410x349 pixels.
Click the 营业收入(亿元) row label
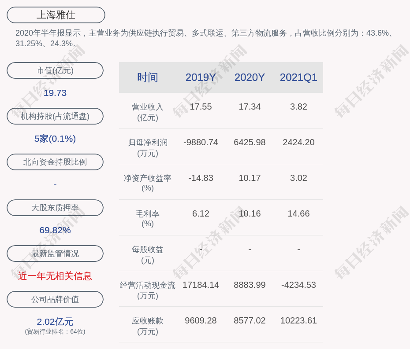click(x=148, y=112)
